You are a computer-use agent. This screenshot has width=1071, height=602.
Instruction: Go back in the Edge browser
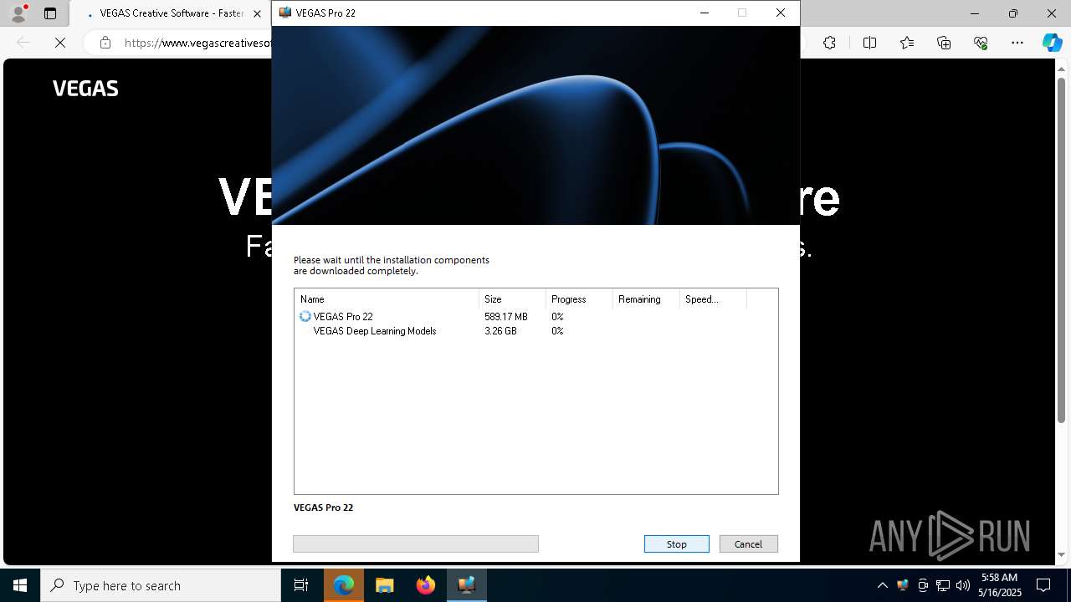23,43
